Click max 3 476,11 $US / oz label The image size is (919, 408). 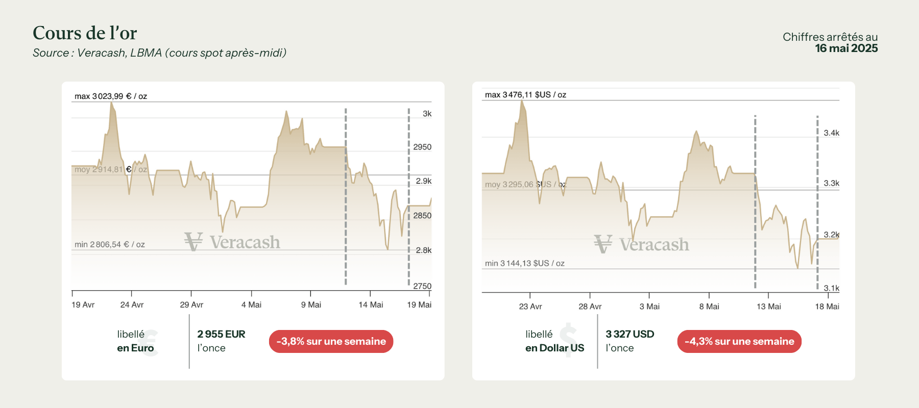(525, 95)
